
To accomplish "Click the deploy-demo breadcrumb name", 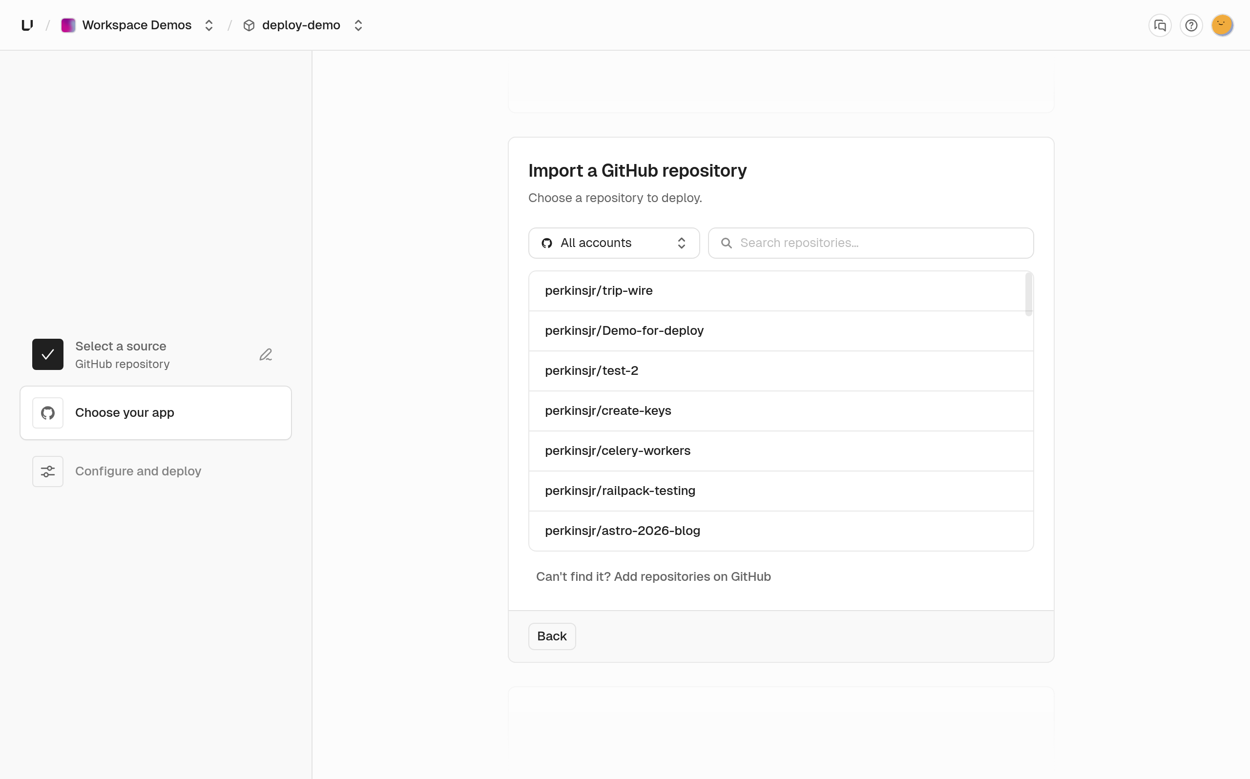I will 301,25.
